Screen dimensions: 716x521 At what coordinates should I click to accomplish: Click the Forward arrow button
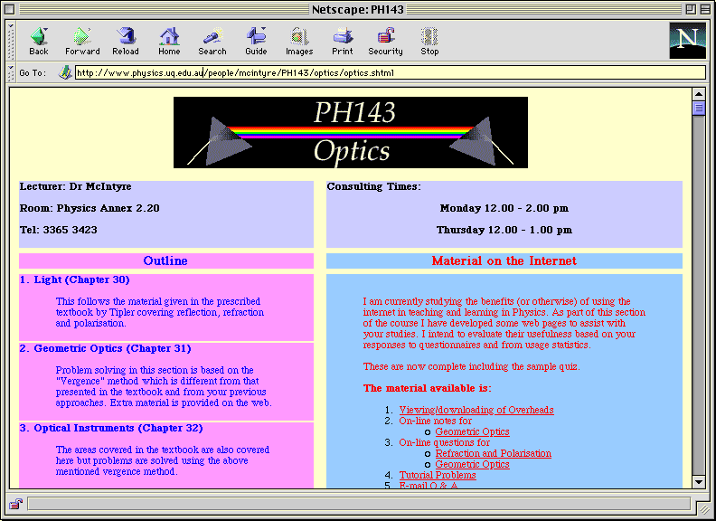coord(82,40)
